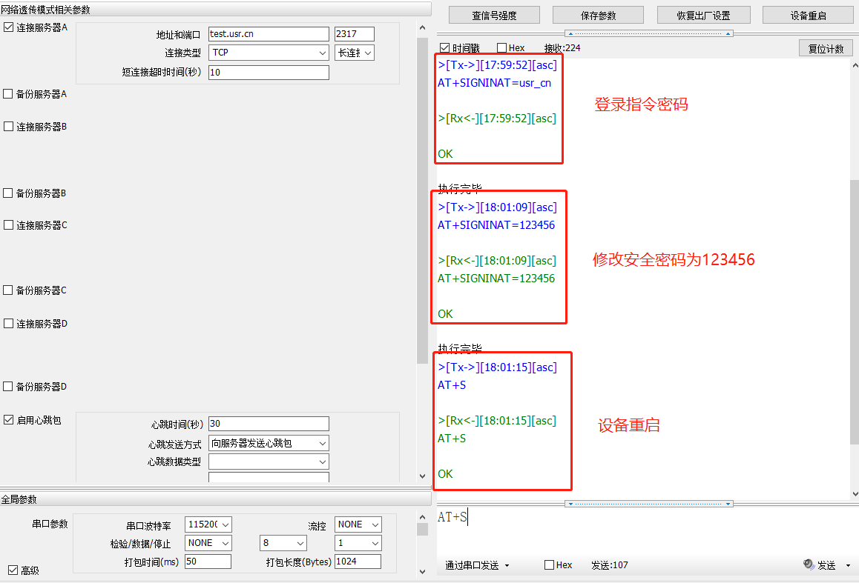The image size is (859, 583).
Task: Toggle the 时间戳 timestamp checkbox
Action: pyautogui.click(x=445, y=48)
